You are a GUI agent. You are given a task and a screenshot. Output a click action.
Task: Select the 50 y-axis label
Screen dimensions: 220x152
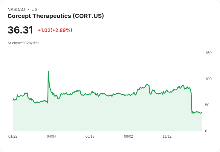(x=207, y=105)
